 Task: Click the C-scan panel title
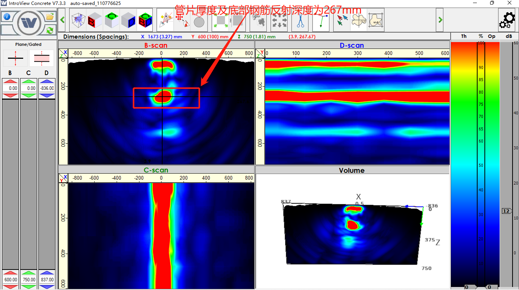pyautogui.click(x=156, y=170)
